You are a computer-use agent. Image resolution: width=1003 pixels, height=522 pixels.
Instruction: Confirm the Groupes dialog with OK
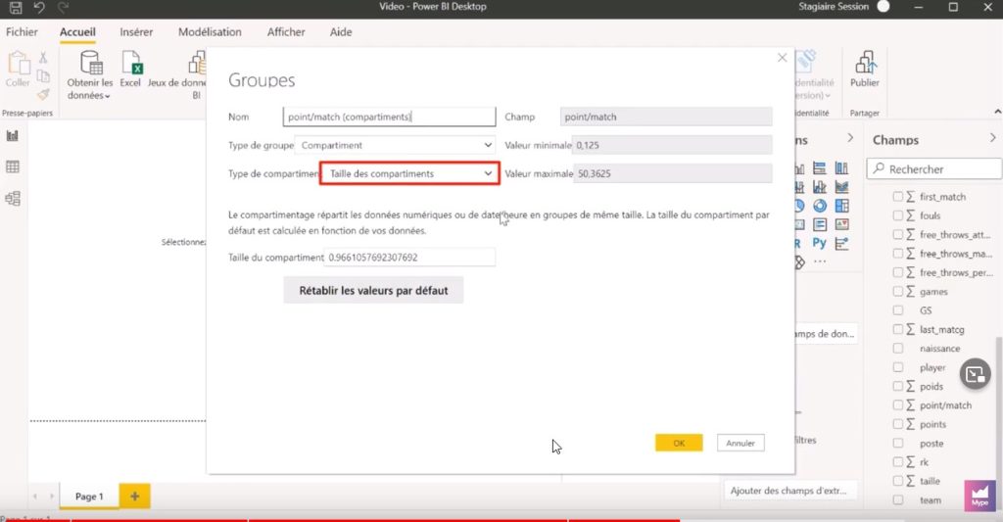679,443
